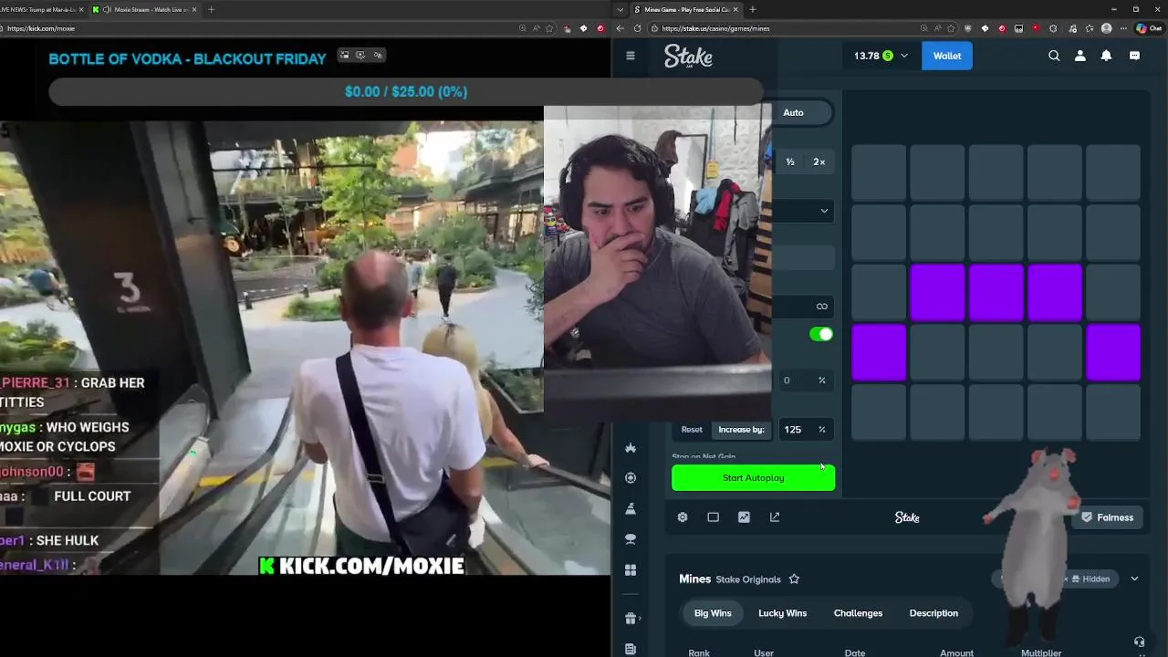Image resolution: width=1168 pixels, height=657 pixels.
Task: Click the Stake logo in header
Action: (x=688, y=57)
